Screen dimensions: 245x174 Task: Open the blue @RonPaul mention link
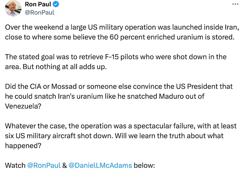pyautogui.click(x=43, y=165)
